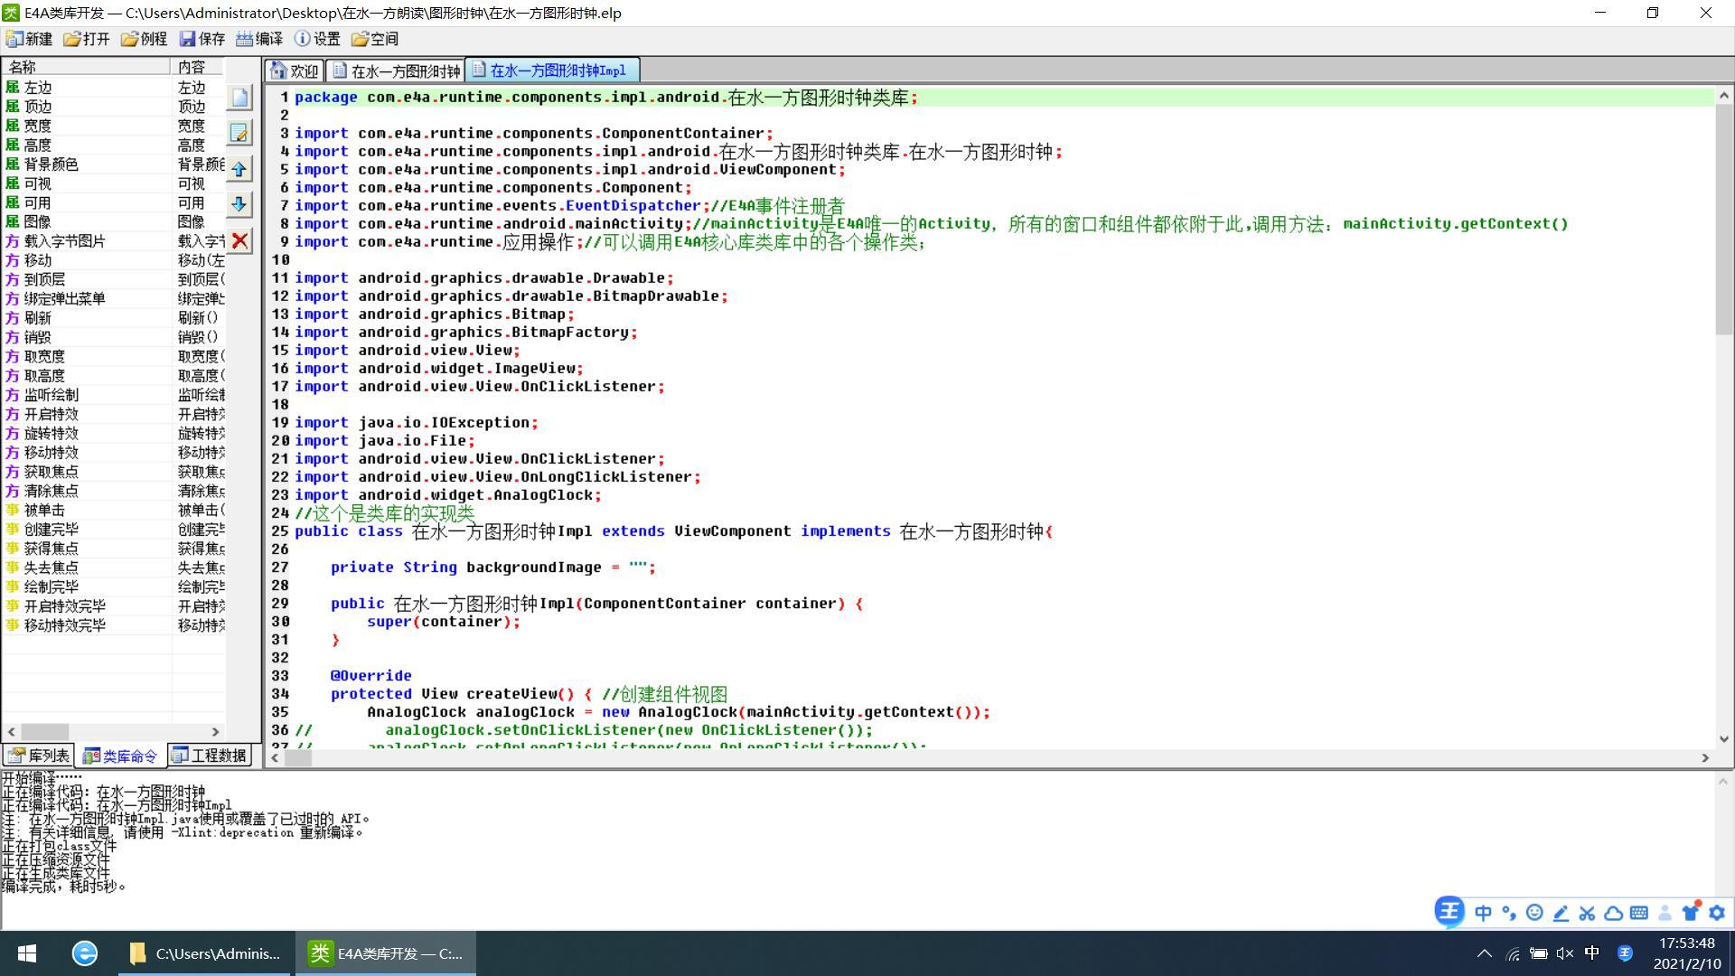Switch to the 欢迎 tab
The width and height of the screenshot is (1735, 976).
pyautogui.click(x=295, y=70)
